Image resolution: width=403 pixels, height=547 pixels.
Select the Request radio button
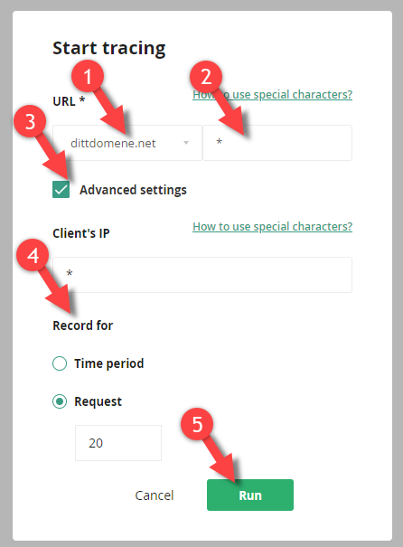pyautogui.click(x=60, y=401)
